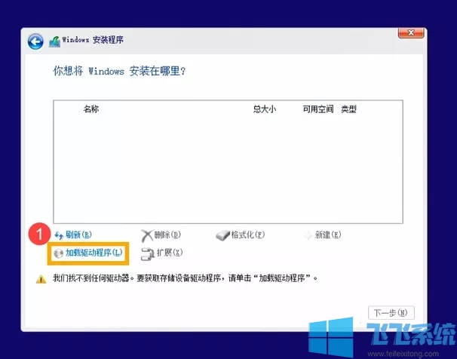Open 加载驱动程序(L) load driver
The width and height of the screenshot is (457, 359).
(94, 253)
